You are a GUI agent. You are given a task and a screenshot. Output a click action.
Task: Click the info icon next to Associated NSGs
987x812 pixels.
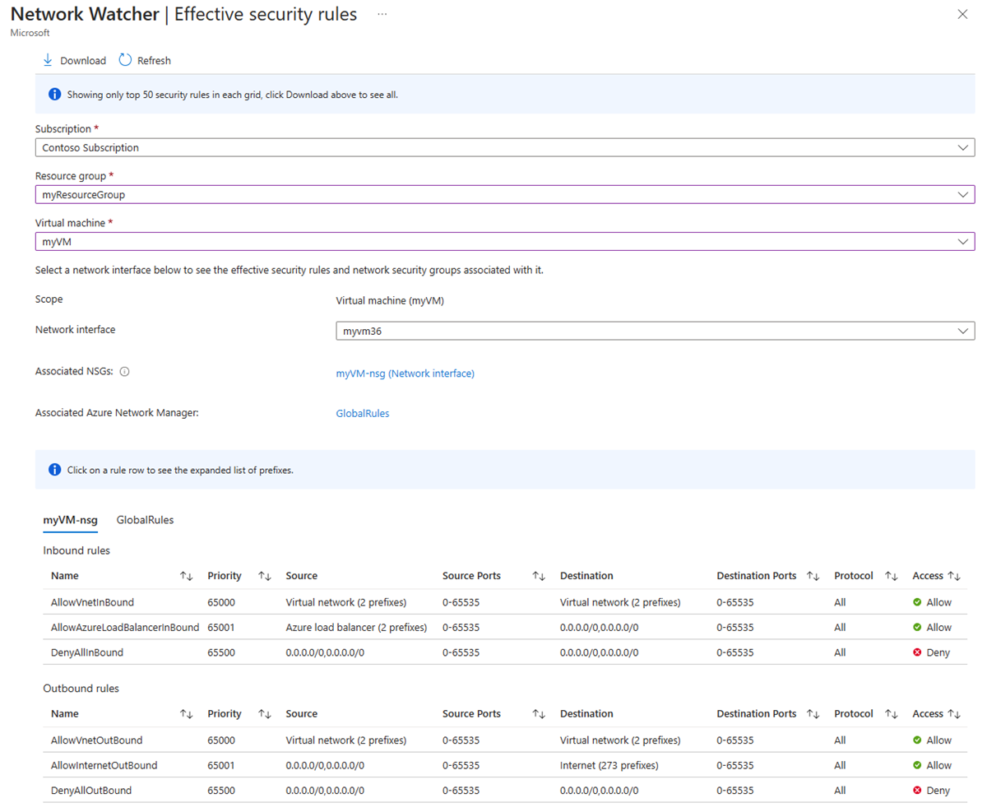click(x=123, y=371)
